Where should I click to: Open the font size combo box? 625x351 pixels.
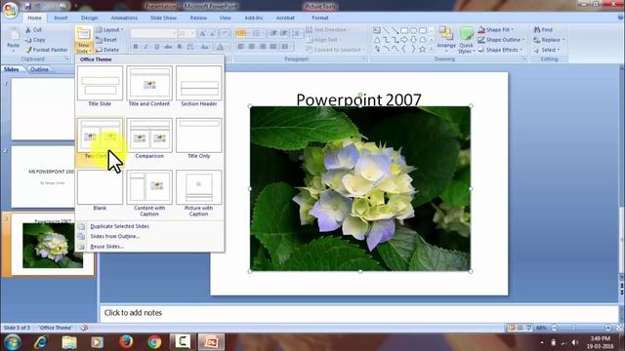(x=187, y=33)
